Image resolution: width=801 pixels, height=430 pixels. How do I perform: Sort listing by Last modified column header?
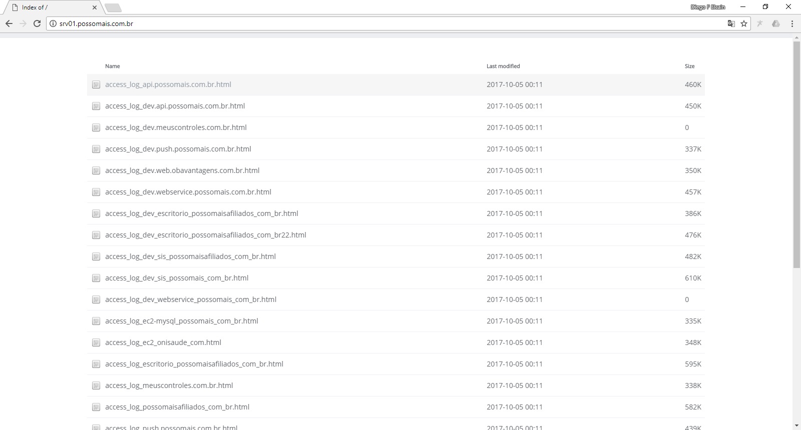click(x=503, y=66)
